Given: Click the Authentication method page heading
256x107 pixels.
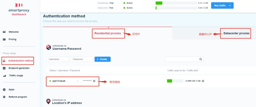Looking at the screenshot, I should pos(64,16).
